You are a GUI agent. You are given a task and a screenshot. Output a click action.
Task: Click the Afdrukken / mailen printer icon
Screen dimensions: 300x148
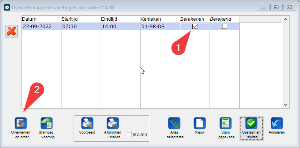(x=113, y=123)
